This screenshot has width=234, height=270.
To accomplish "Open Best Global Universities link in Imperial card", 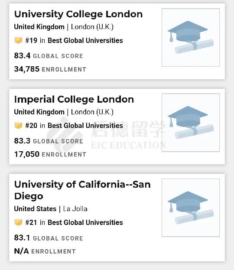I will click(85, 126).
